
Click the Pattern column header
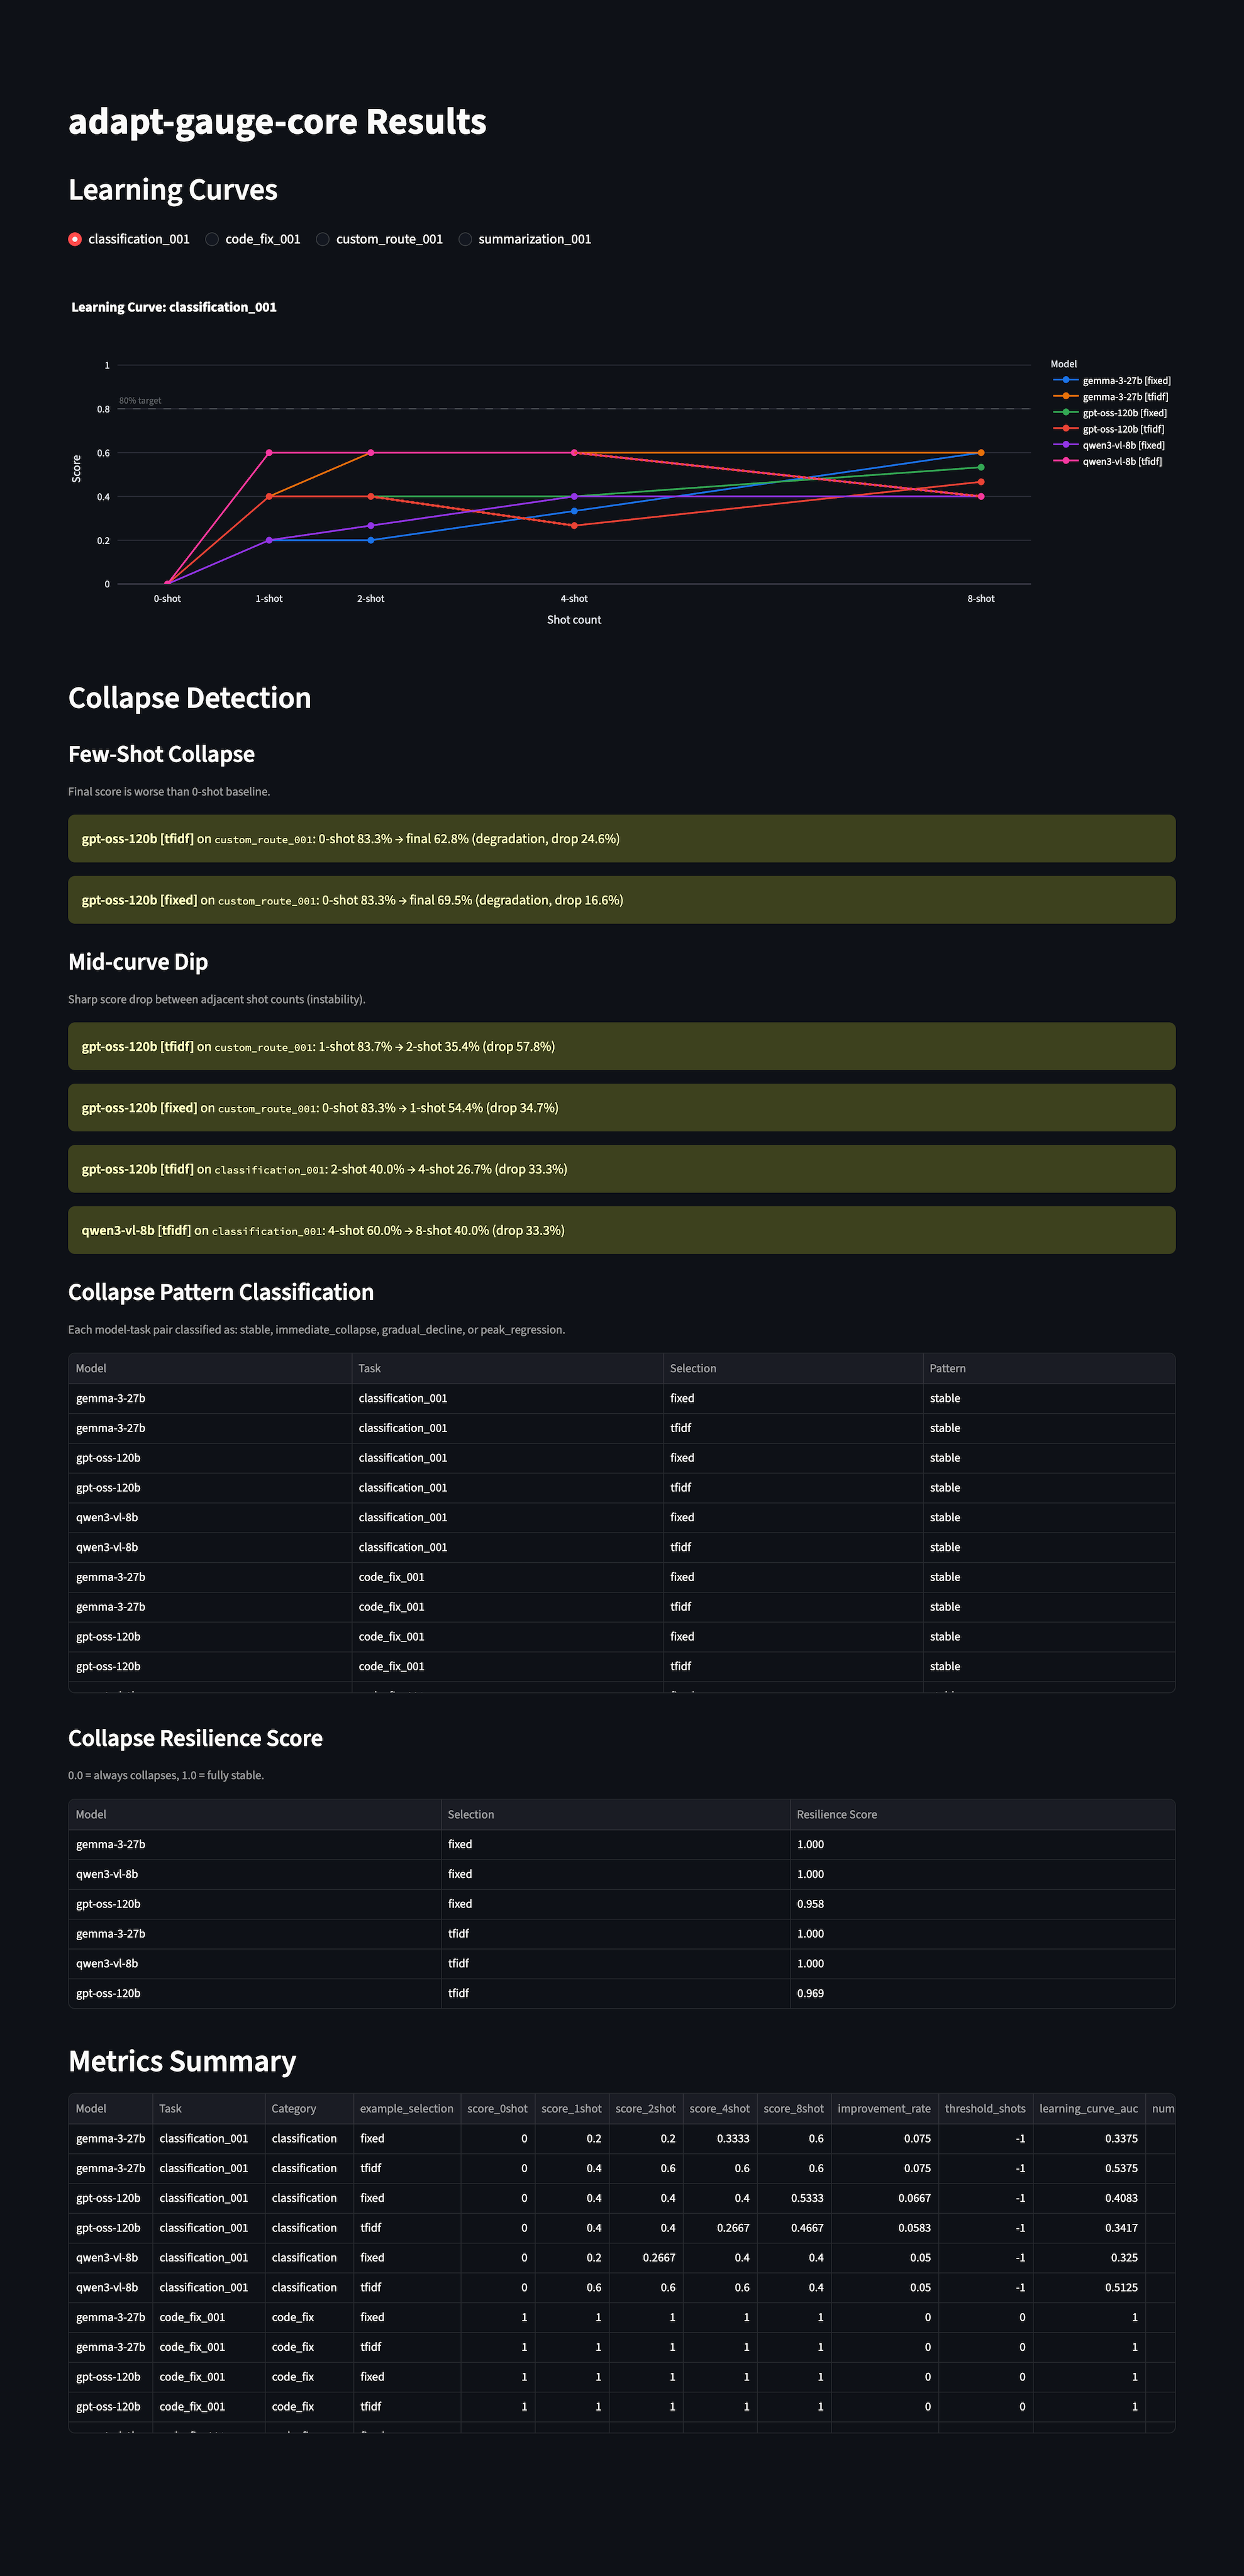click(948, 1368)
